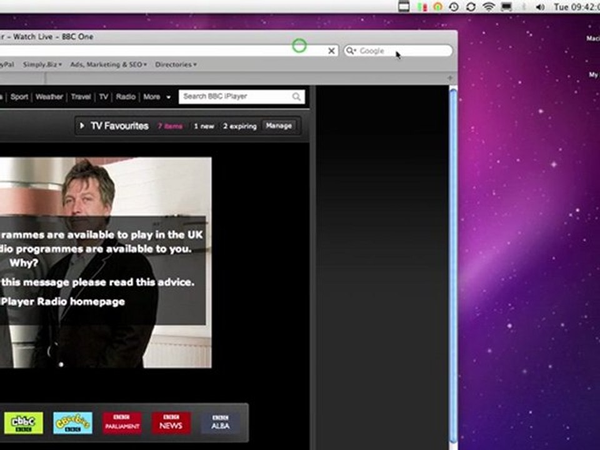Open the Wi-Fi status menu
600x450 pixels.
tap(489, 7)
